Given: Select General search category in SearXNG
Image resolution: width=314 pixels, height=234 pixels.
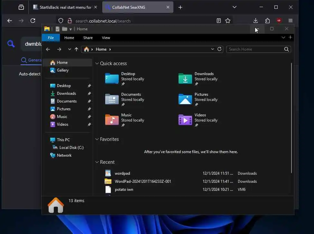Looking at the screenshot, I should tap(31, 60).
